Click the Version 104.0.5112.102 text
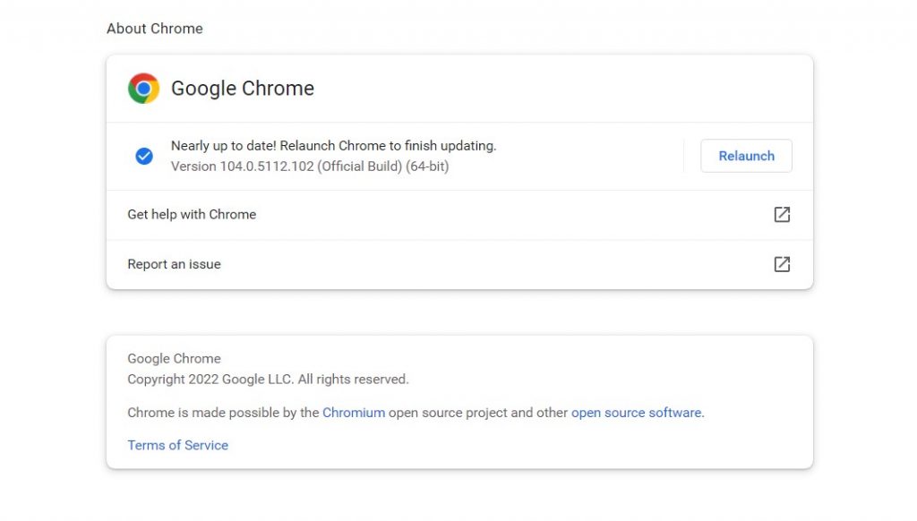This screenshot has height=521, width=917. (x=309, y=167)
